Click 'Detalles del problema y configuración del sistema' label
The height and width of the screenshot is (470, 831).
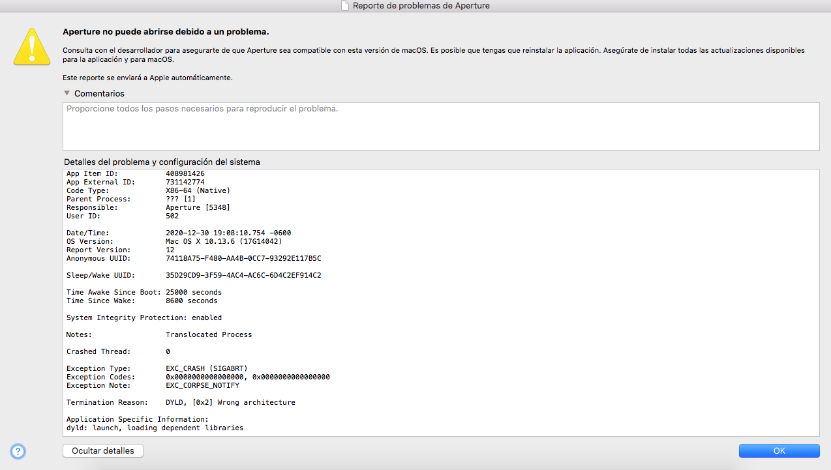pyautogui.click(x=162, y=162)
